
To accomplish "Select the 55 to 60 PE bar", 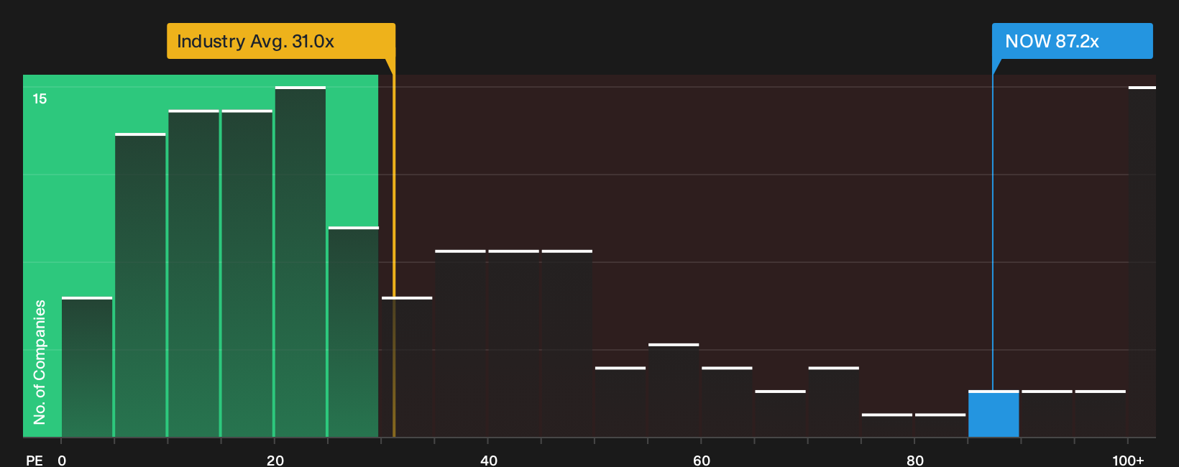I will coord(674,390).
